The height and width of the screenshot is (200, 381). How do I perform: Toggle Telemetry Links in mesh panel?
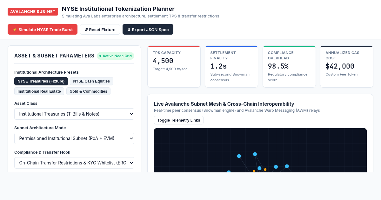[179, 120]
